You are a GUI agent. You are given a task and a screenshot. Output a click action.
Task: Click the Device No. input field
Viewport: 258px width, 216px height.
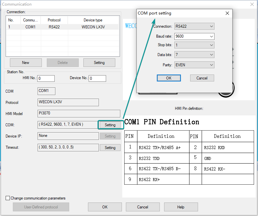(x=98, y=78)
